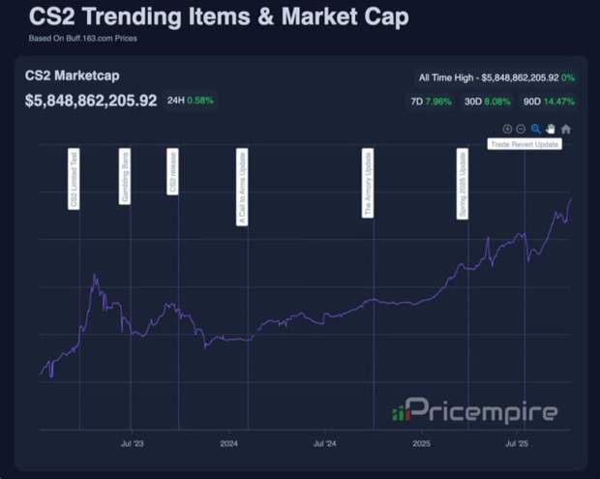Screen dimensions: 600x479
Task: Reset chart zoom with home icon
Action: point(566,129)
